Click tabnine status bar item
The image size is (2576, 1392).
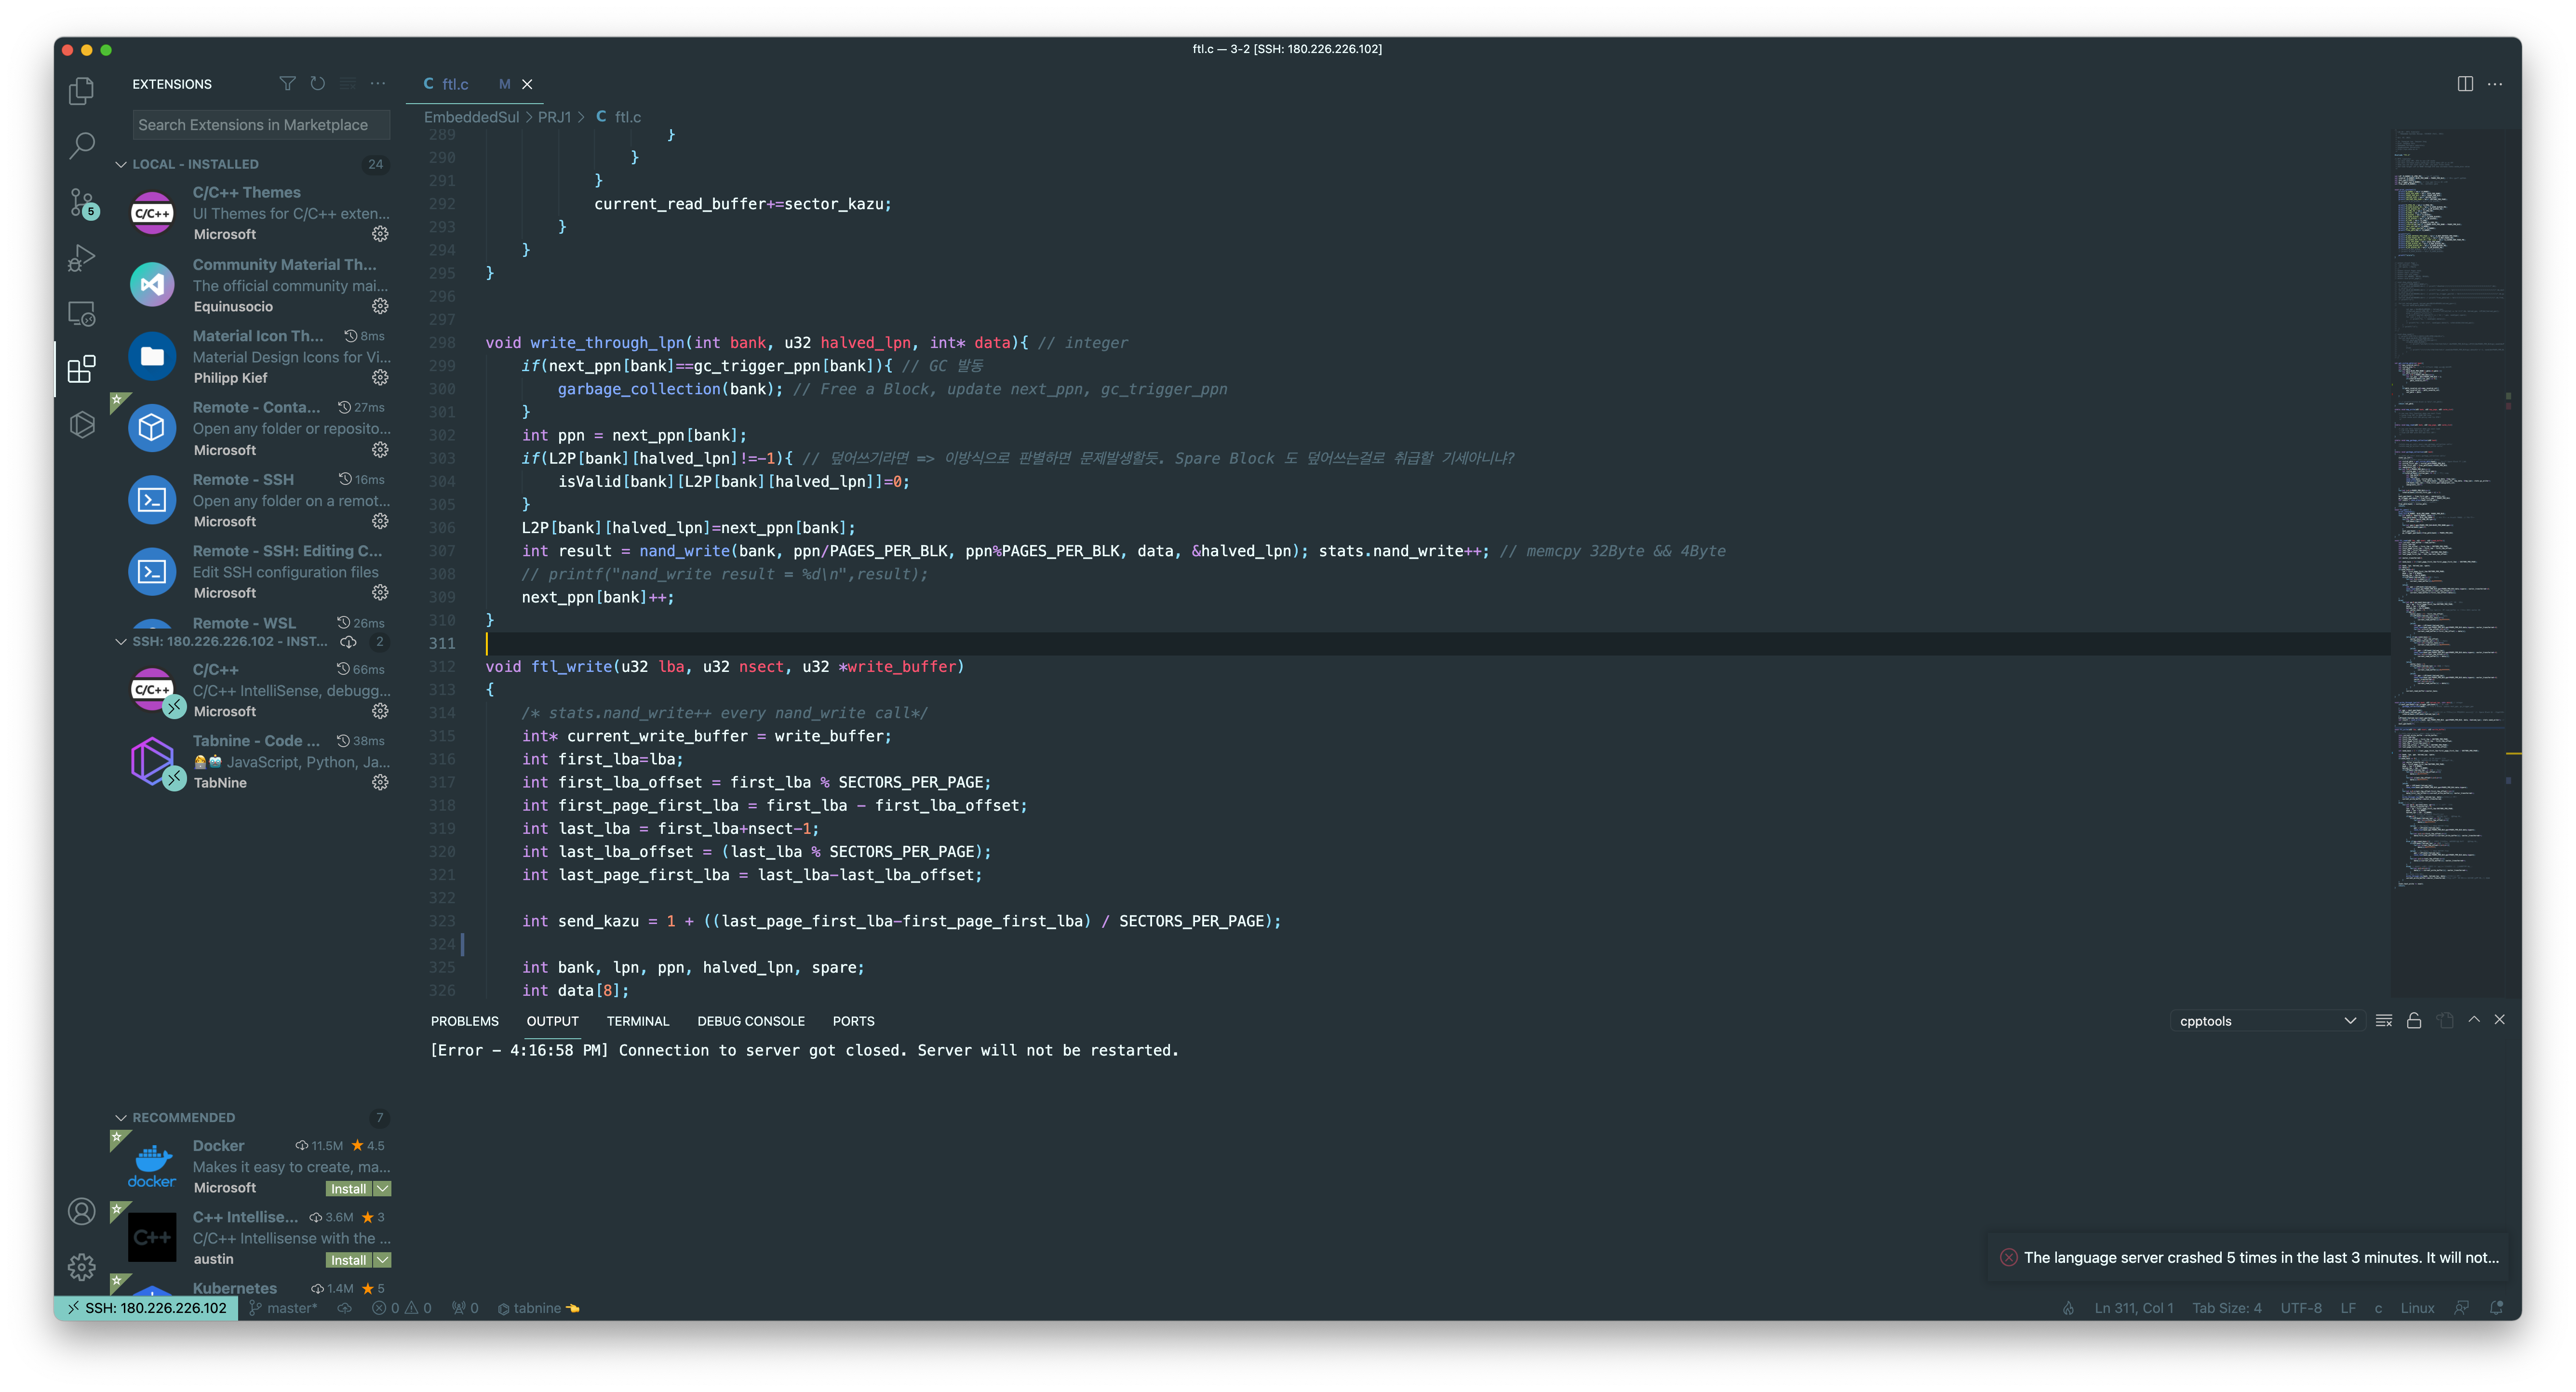(538, 1308)
